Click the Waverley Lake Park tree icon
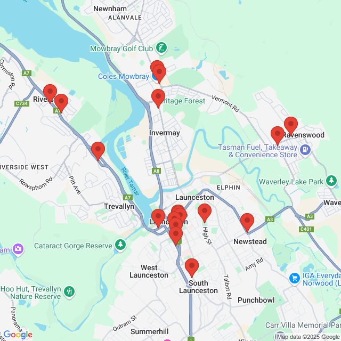 tap(331, 181)
